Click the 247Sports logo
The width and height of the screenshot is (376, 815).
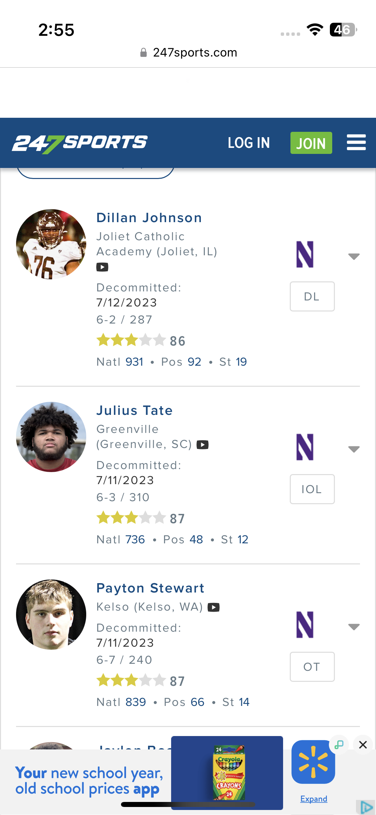pyautogui.click(x=80, y=143)
